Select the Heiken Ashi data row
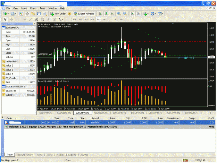 (x=19, y=61)
